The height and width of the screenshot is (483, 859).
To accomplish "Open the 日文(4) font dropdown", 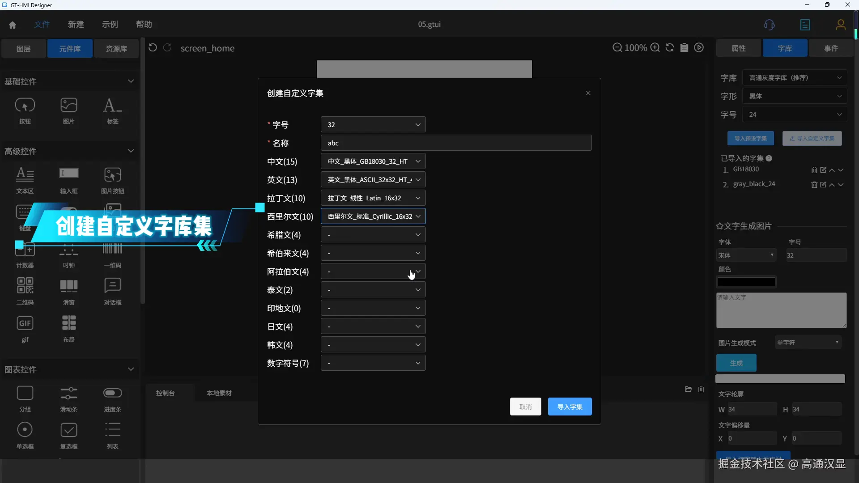I will [x=373, y=326].
